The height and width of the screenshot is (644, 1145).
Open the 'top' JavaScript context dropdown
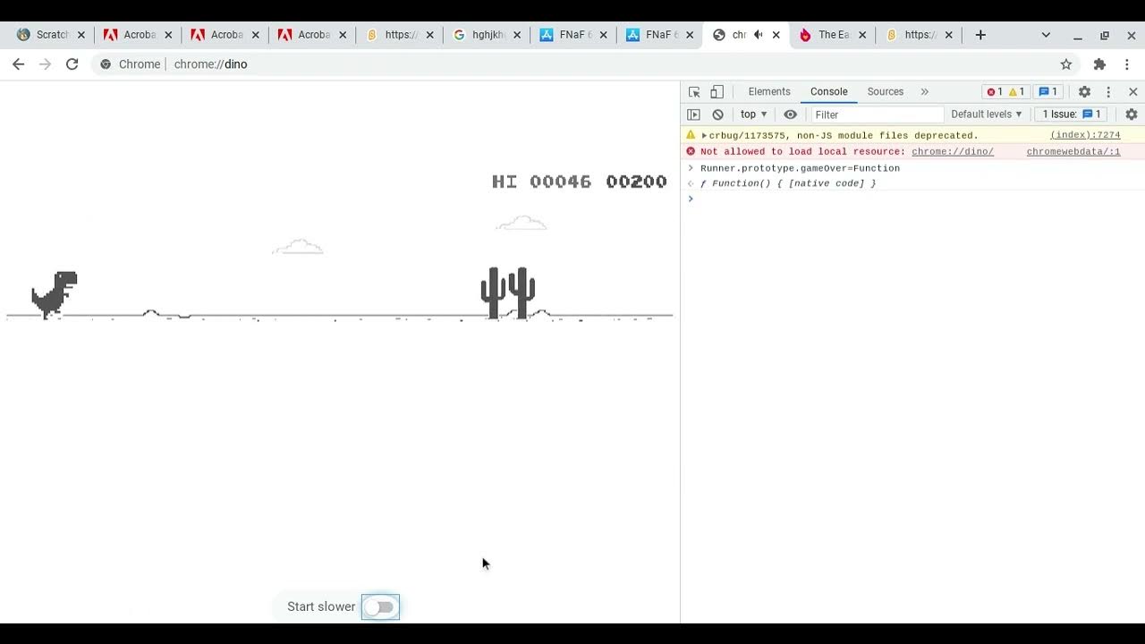753,114
